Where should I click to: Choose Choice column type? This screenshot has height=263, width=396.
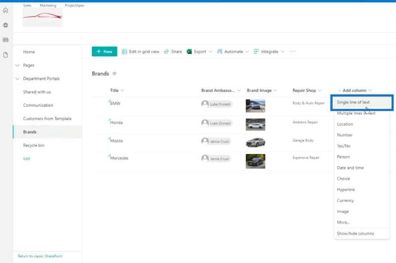(x=362, y=178)
